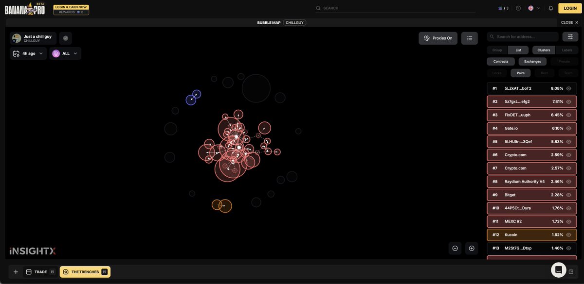Expand the language selector chevron
The image size is (584, 284).
point(539,8)
